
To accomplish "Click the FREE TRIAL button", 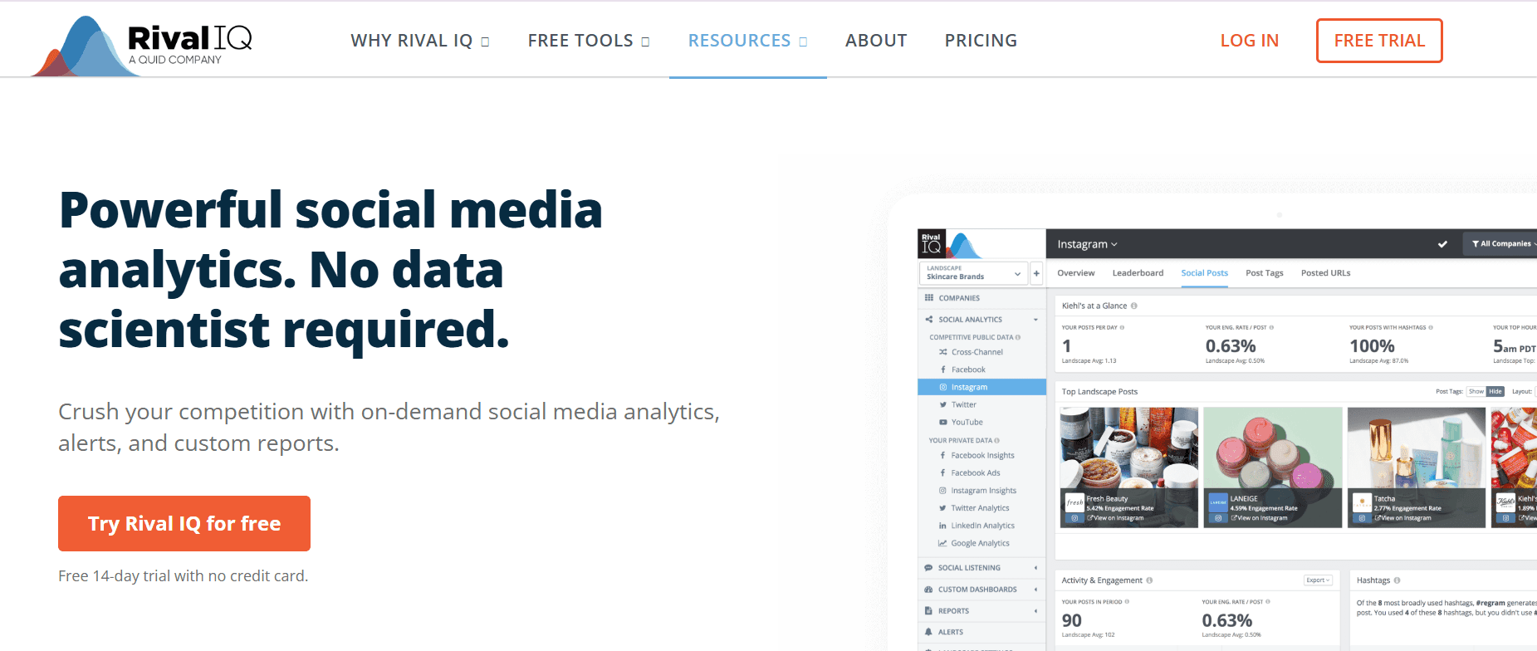I will click(x=1379, y=41).
